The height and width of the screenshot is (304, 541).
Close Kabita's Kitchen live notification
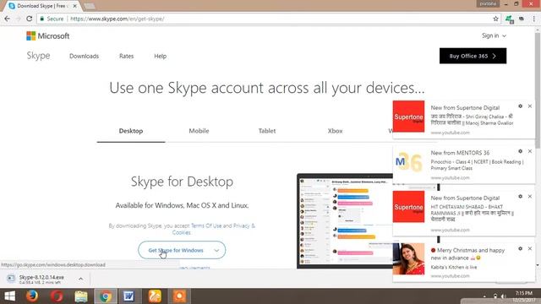(x=530, y=248)
